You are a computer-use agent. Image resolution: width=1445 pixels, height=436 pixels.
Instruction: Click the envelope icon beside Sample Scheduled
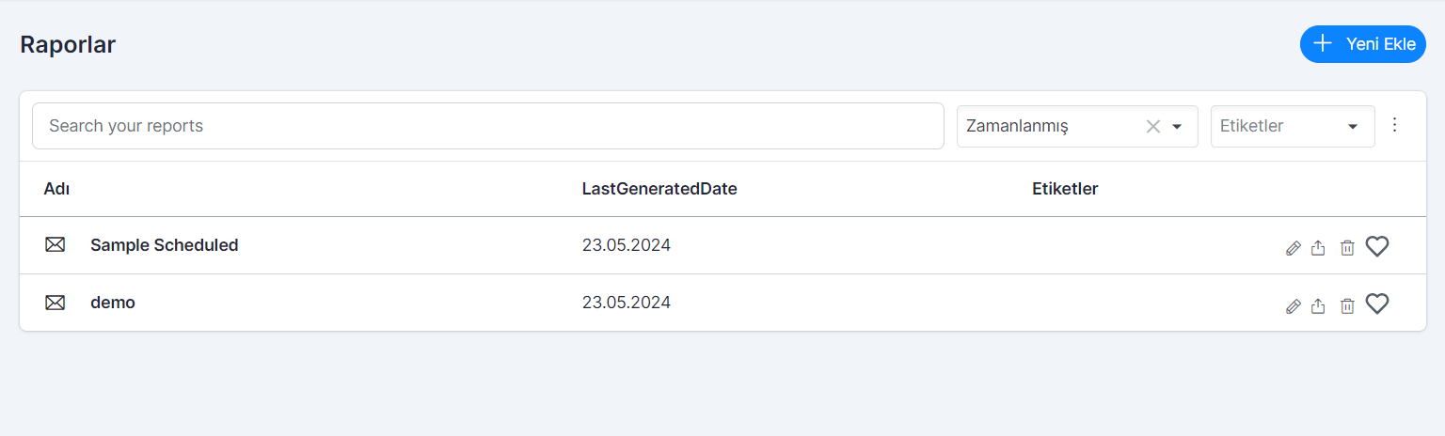point(56,245)
